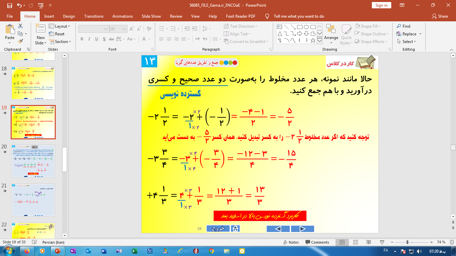Click the zoom slider in status bar
The width and height of the screenshot is (456, 256).
[407, 242]
